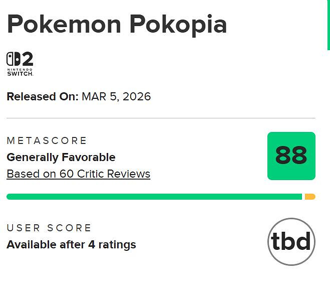
Task: Click the Joy-Con logo glyph
Action: tap(13, 59)
